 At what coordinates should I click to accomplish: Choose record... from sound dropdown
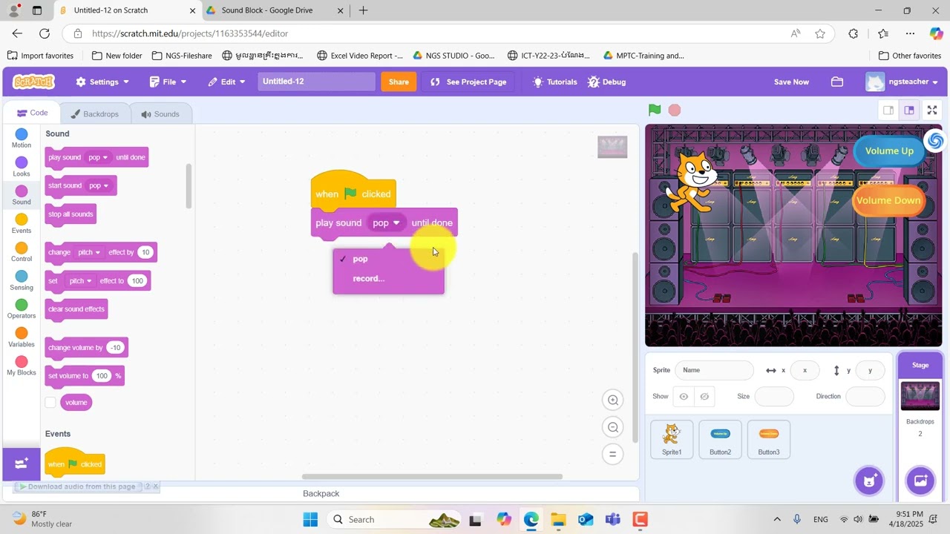coord(389,279)
